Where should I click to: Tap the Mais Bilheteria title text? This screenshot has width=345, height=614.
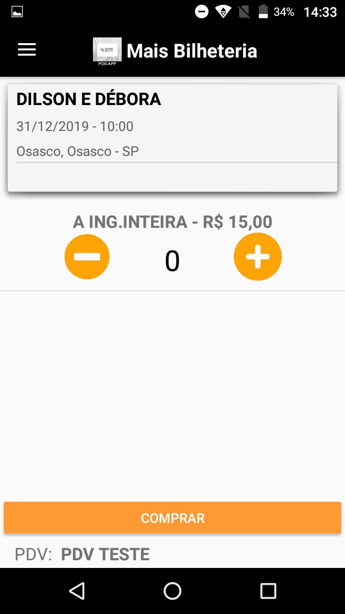[192, 51]
